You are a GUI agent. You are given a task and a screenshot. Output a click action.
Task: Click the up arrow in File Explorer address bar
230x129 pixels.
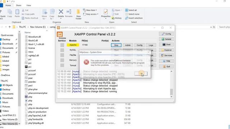tap(10, 27)
